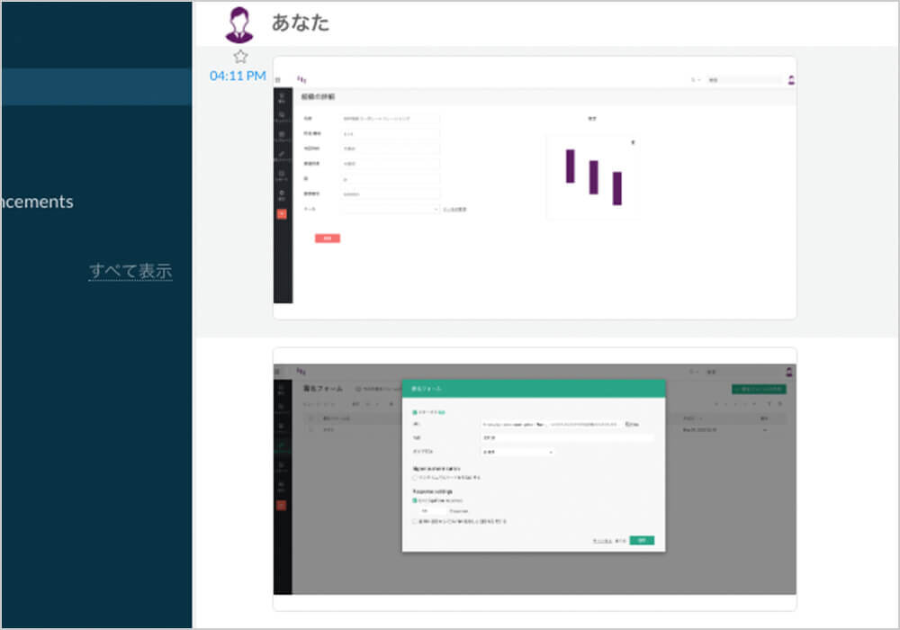The image size is (900, 630).
Task: Click the star icon above the timestamp
Action: click(240, 56)
